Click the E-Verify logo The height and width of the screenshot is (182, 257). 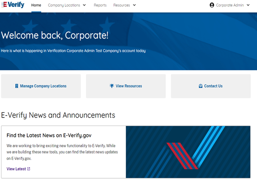pos(13,5)
